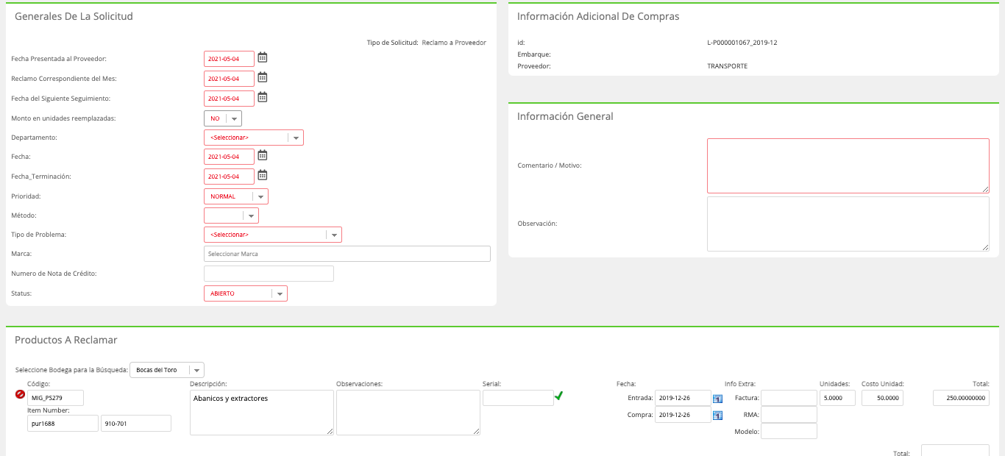Focus the Fecha_Terminación date field

pos(229,177)
